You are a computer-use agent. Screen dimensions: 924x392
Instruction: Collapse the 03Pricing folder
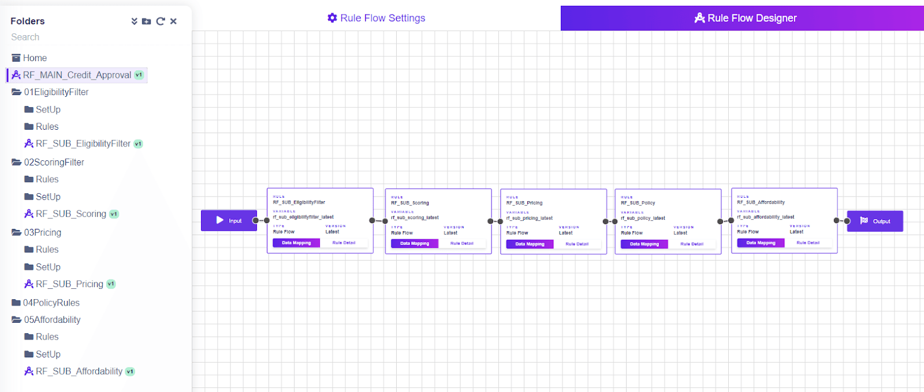pyautogui.click(x=36, y=233)
